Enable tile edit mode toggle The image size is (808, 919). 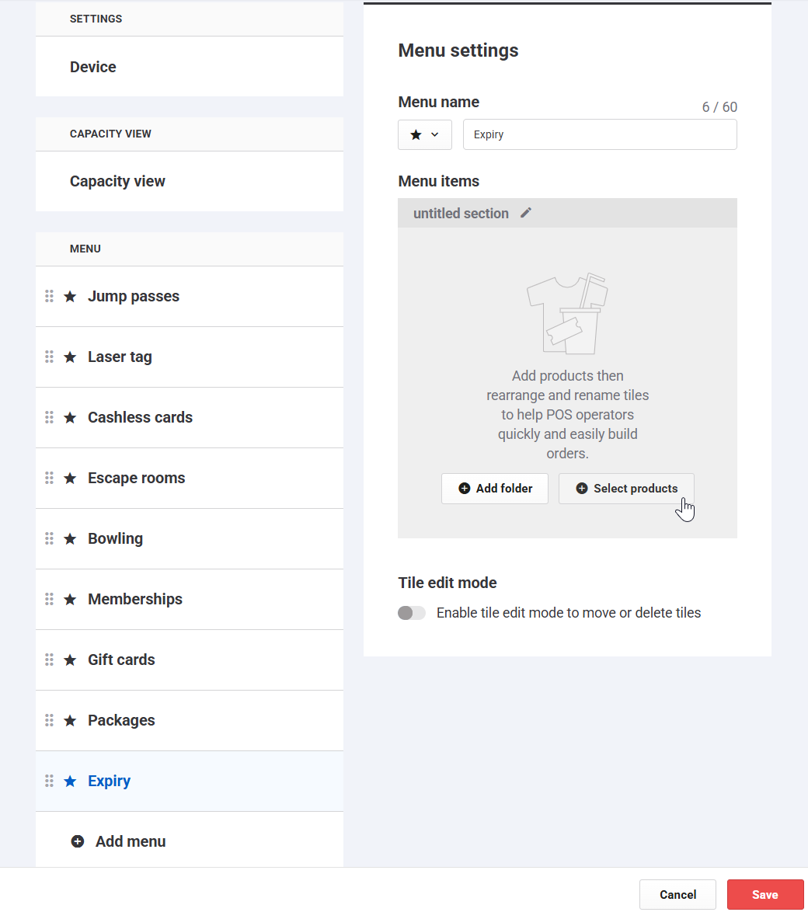[412, 613]
